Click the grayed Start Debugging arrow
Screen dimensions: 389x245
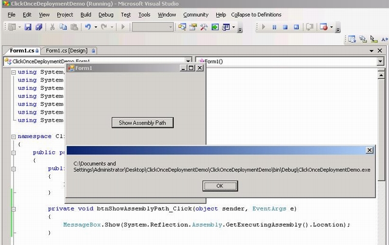point(123,27)
